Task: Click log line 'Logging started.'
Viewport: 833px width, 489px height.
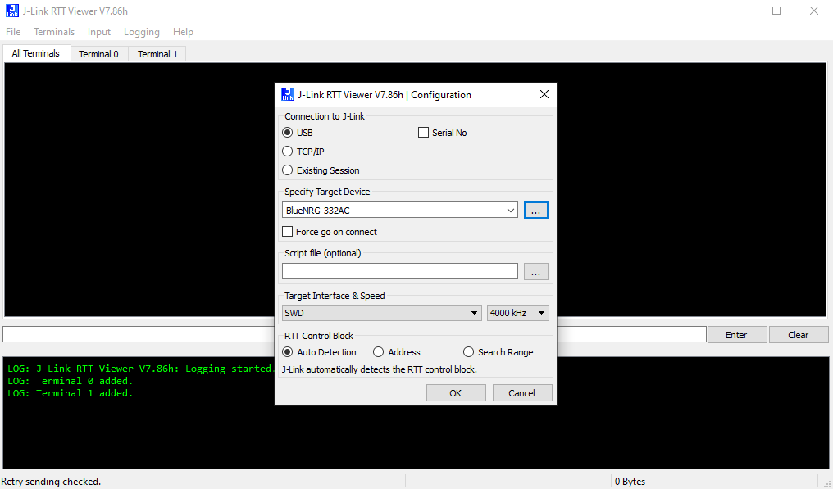Action: 141,369
